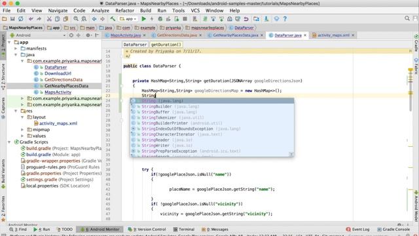
Task: Toggle the 9: Version Control tool window
Action: click(x=147, y=229)
